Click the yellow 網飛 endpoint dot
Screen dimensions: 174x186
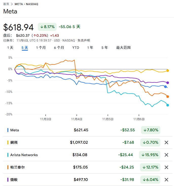point(168,71)
